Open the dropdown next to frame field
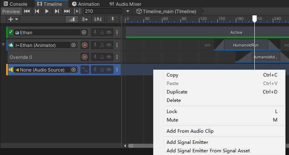 [128, 11]
